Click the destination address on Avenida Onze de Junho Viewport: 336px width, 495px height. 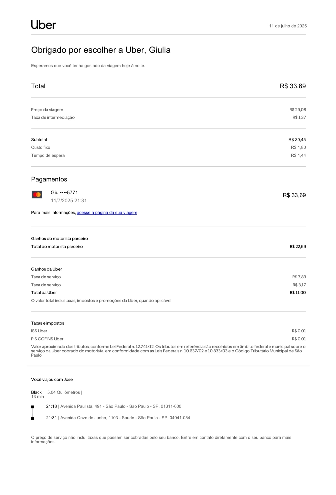pos(125,418)
